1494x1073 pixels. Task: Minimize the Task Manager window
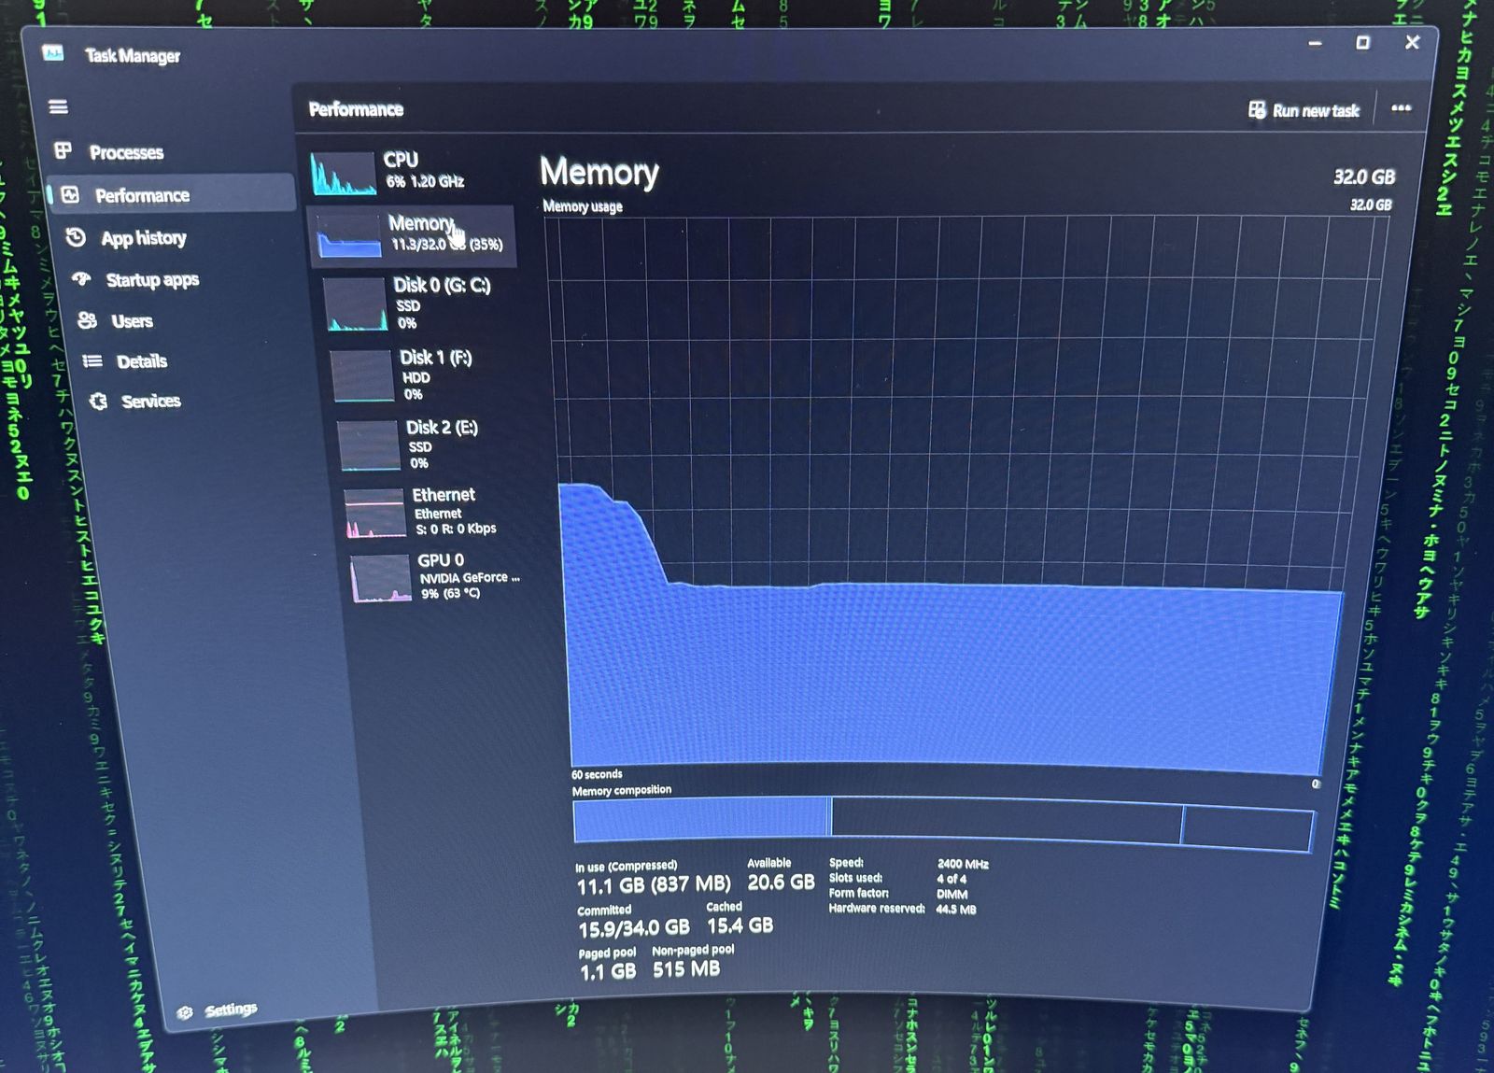pos(1315,43)
